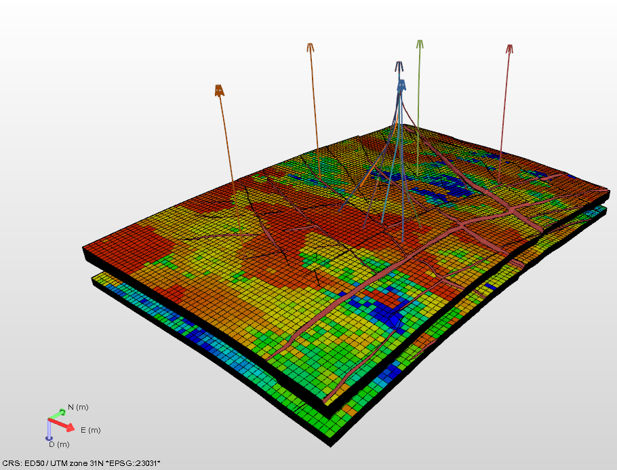Select the light blue well head marker
Screen dimensions: 617x470
click(x=402, y=85)
